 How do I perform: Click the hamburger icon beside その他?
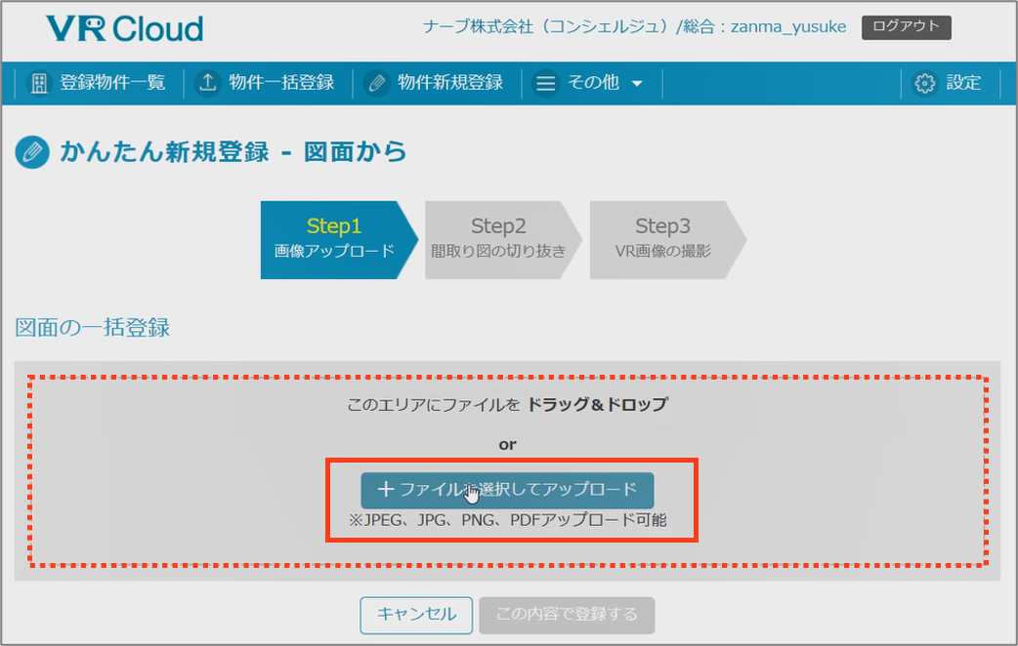(546, 84)
